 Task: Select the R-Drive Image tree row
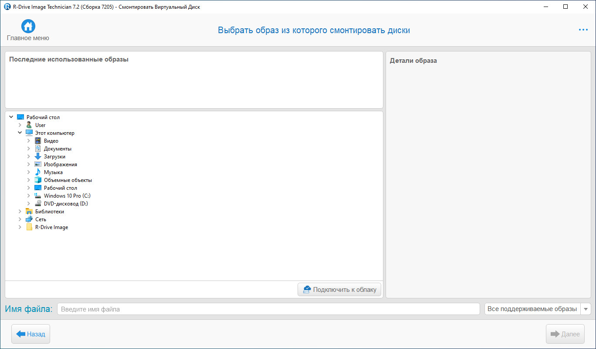(x=194, y=227)
